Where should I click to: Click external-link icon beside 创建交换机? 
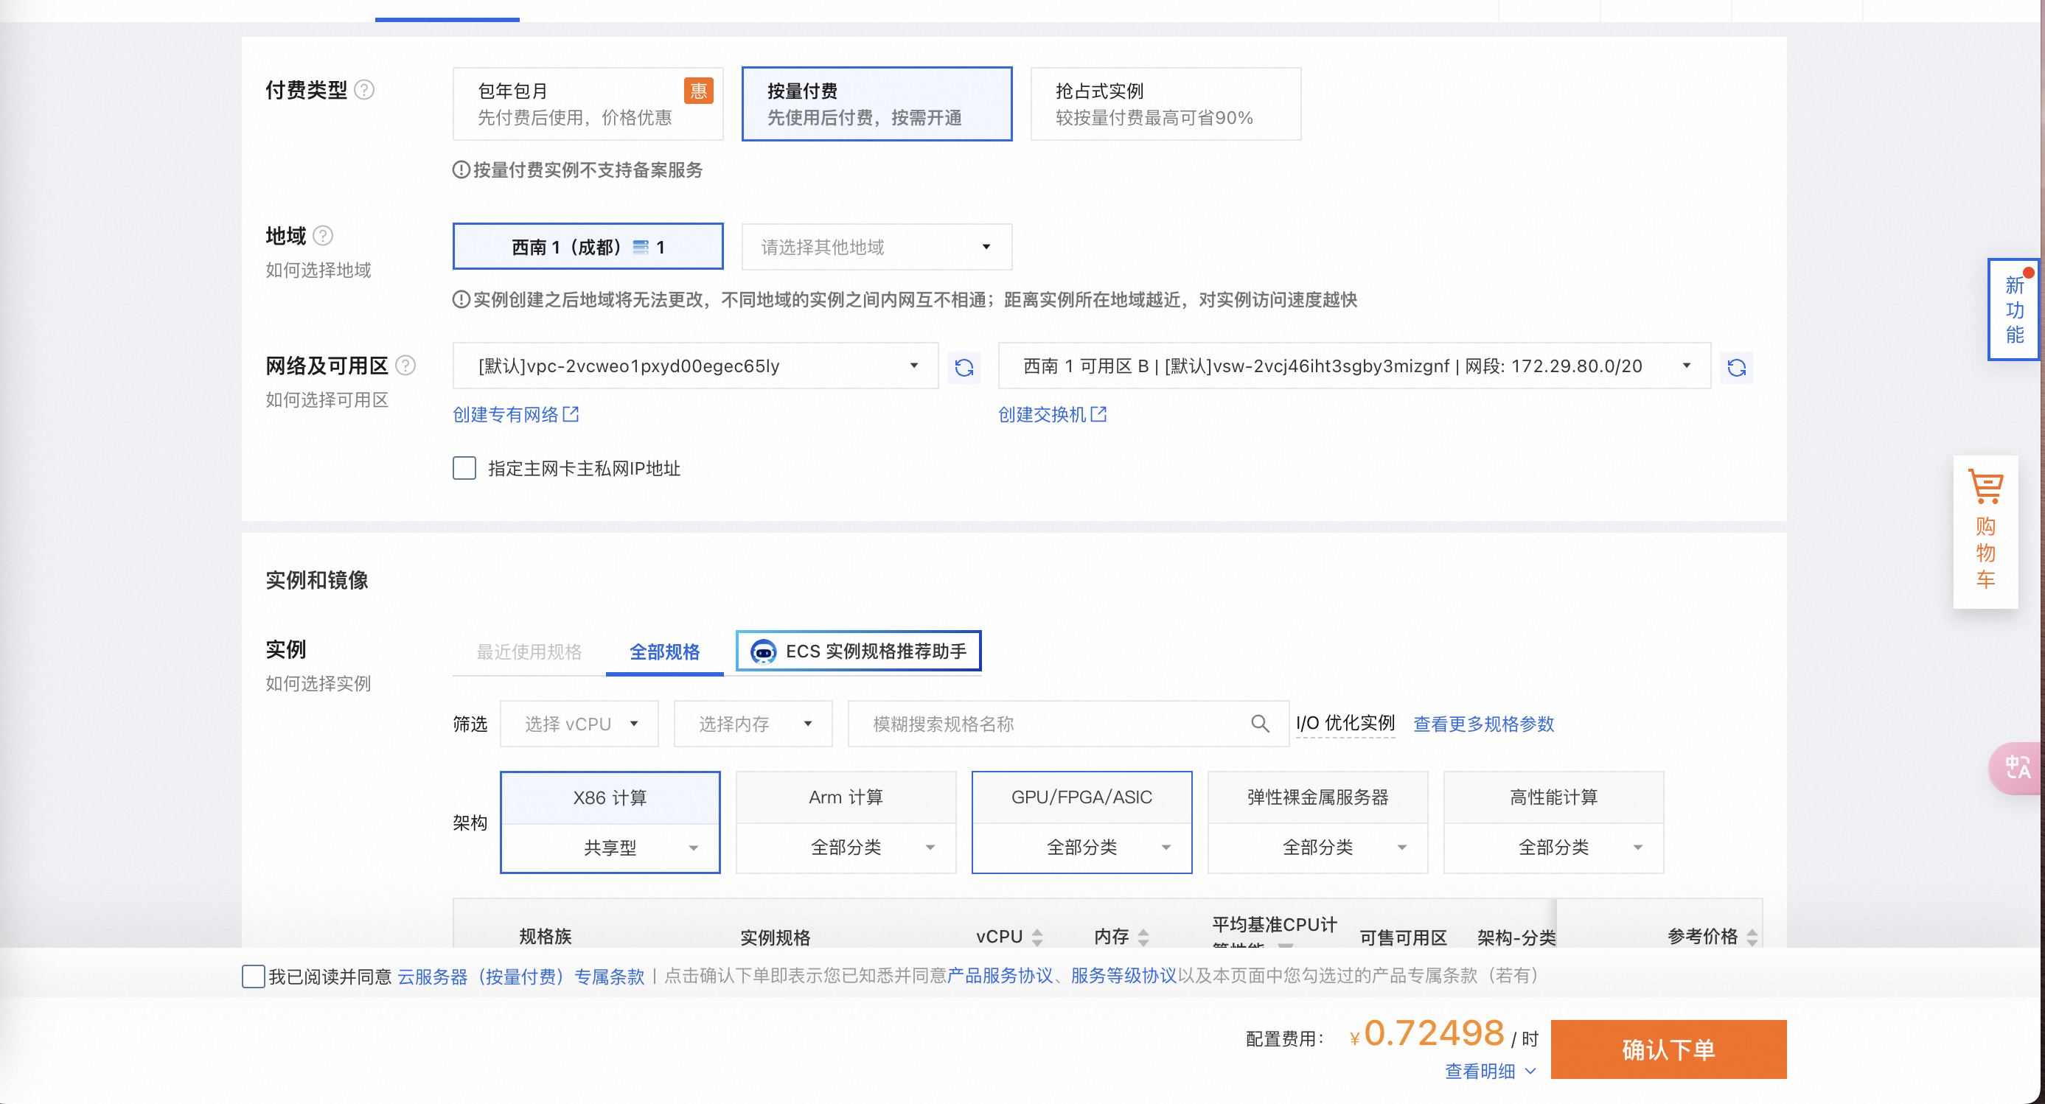pos(1098,414)
